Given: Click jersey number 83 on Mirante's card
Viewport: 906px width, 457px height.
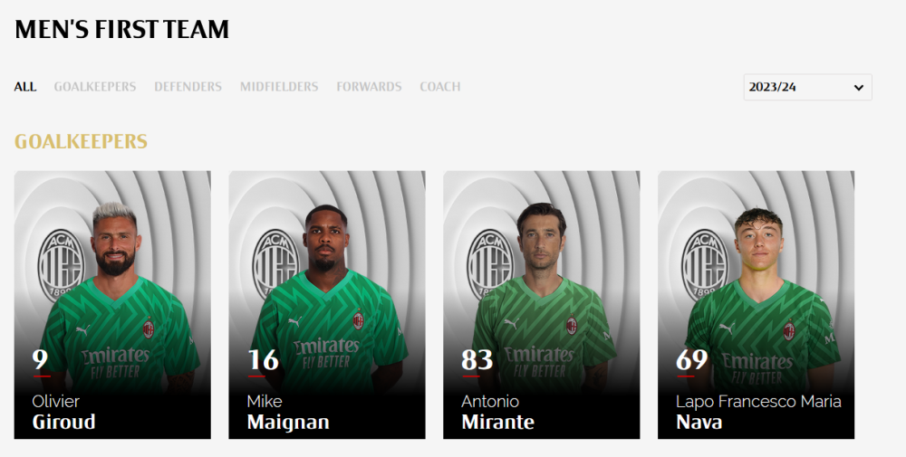Looking at the screenshot, I should pyautogui.click(x=477, y=360).
